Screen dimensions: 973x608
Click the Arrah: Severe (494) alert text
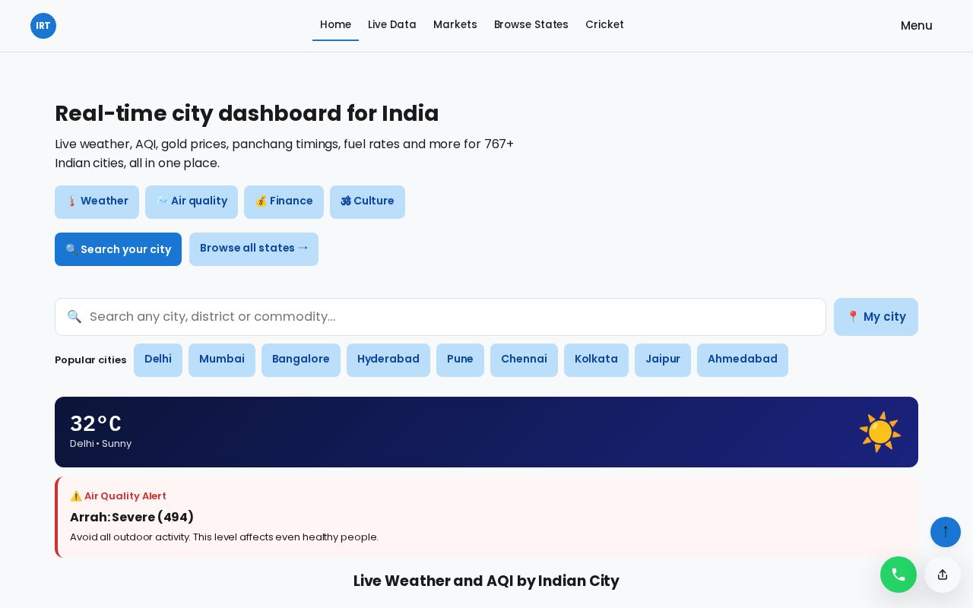pos(132,518)
